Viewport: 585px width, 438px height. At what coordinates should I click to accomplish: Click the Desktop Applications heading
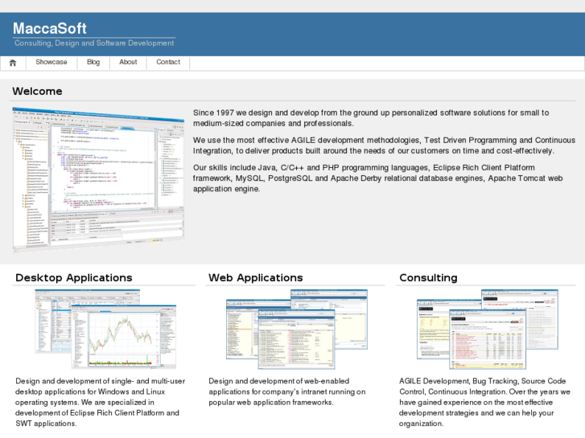(x=74, y=278)
